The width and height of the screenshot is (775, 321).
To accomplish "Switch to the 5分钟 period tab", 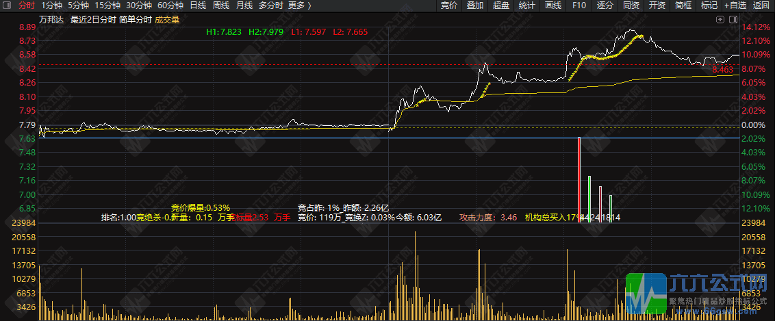I will pos(78,6).
